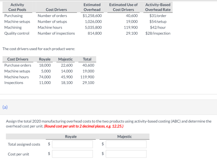
Task: Click the Majestic total assigned costs field
Action: click(x=126, y=144)
